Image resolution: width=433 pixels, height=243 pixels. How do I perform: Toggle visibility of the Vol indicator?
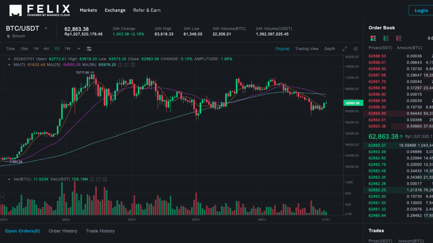(92, 179)
